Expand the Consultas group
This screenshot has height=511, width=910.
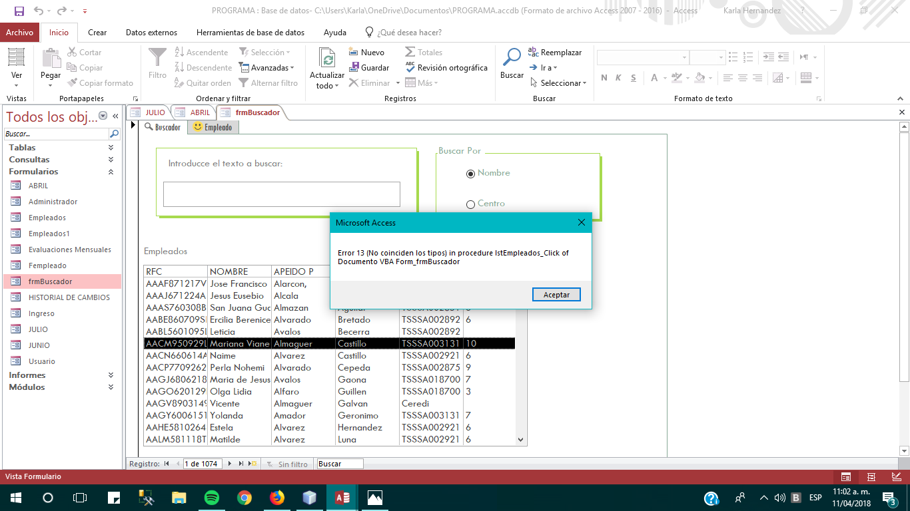point(111,160)
